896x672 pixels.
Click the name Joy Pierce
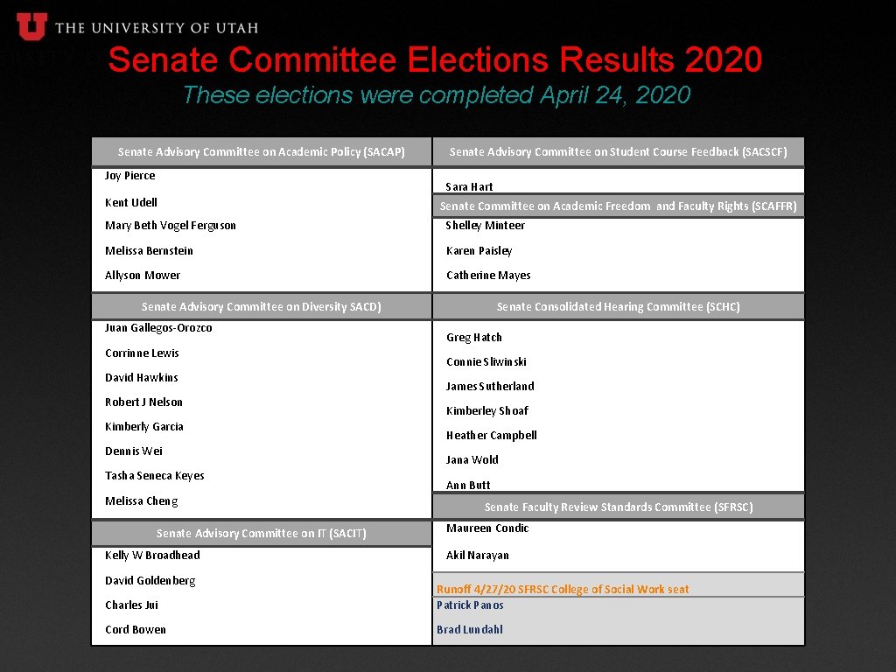click(x=130, y=176)
